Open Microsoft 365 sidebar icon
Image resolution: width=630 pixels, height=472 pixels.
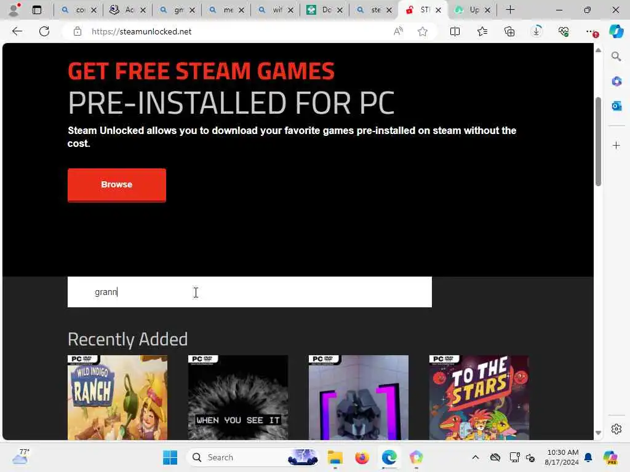point(616,82)
